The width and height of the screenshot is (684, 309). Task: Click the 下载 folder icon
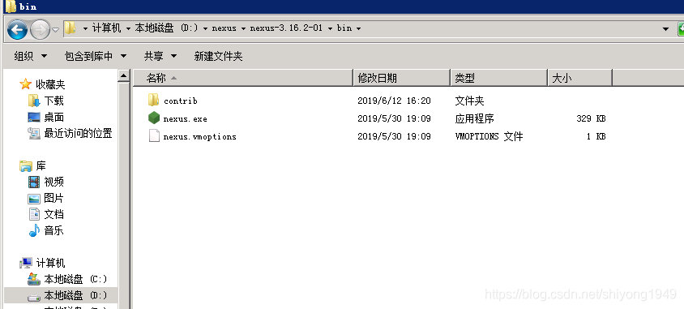[34, 101]
